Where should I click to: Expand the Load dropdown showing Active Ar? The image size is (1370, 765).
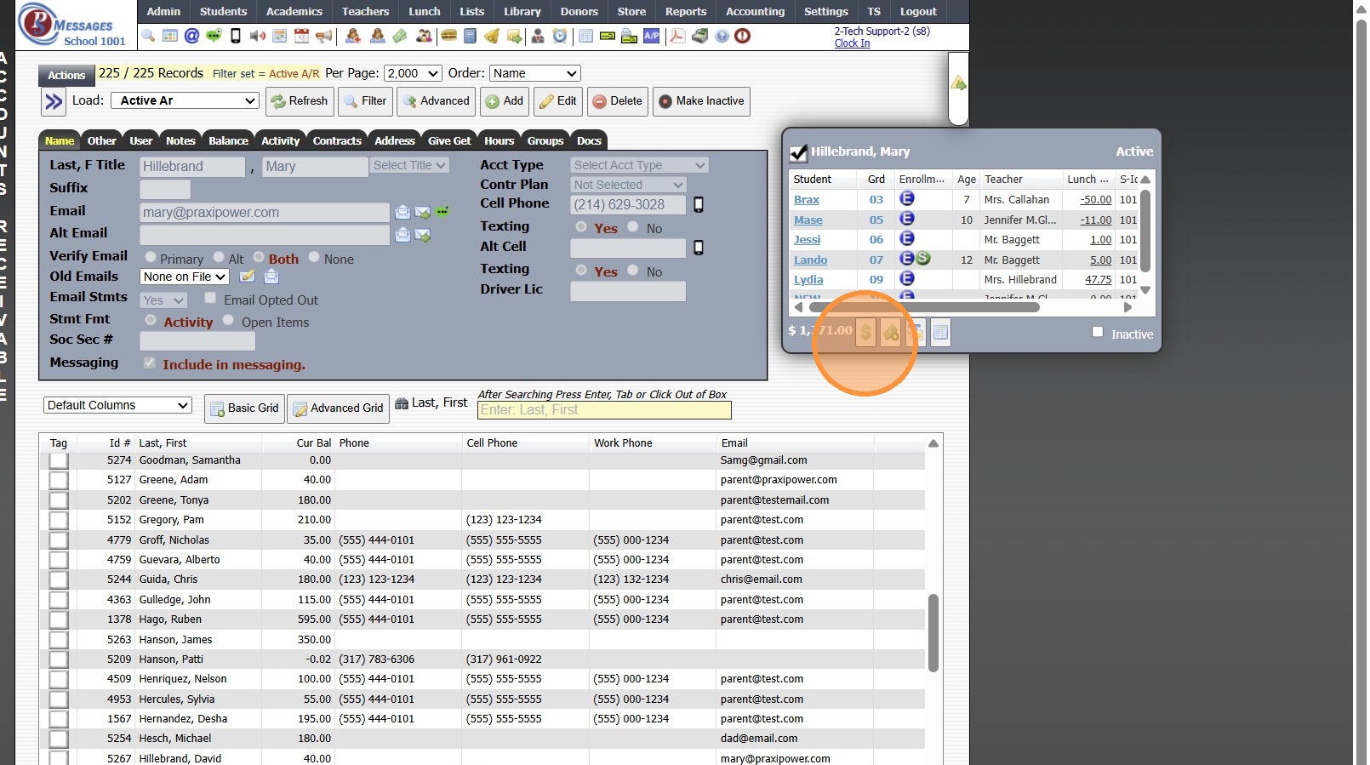pyautogui.click(x=185, y=100)
